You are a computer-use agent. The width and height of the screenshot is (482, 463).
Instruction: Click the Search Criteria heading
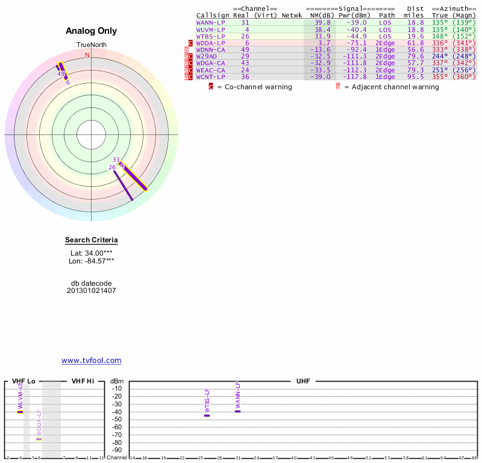tap(92, 241)
